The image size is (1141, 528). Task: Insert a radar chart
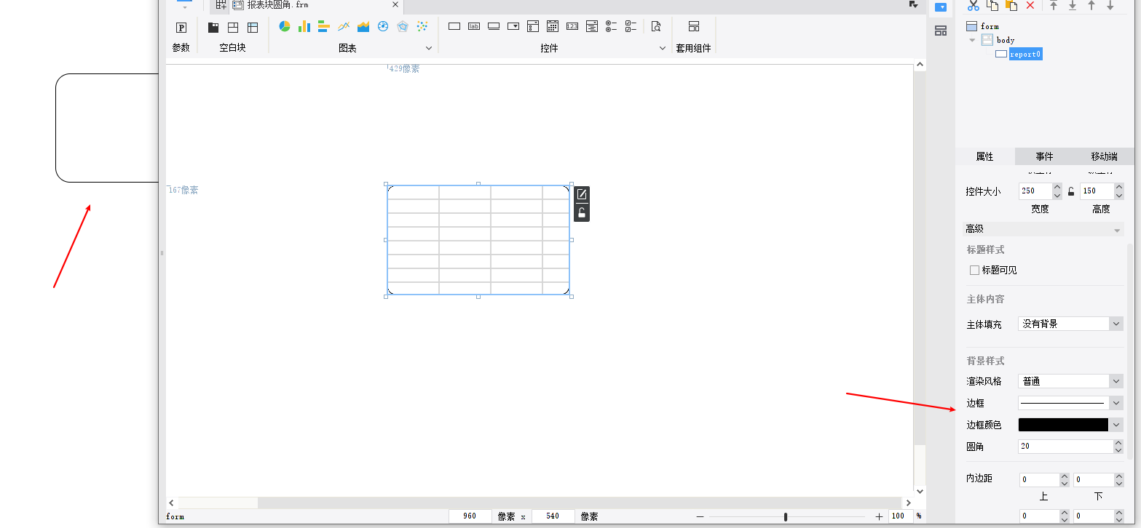click(403, 26)
